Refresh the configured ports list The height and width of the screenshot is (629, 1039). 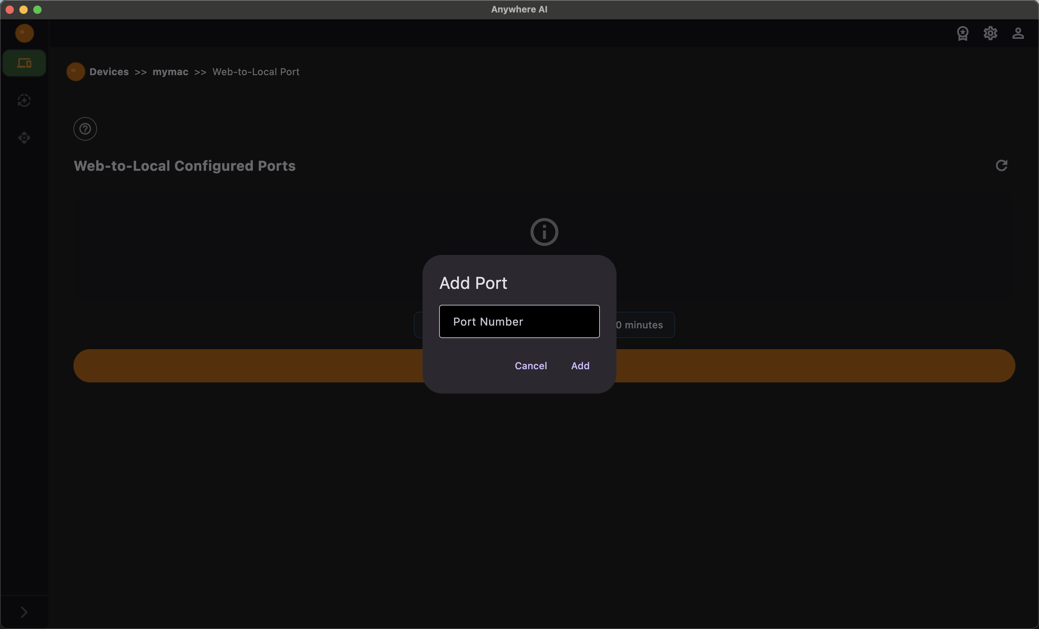1002,166
